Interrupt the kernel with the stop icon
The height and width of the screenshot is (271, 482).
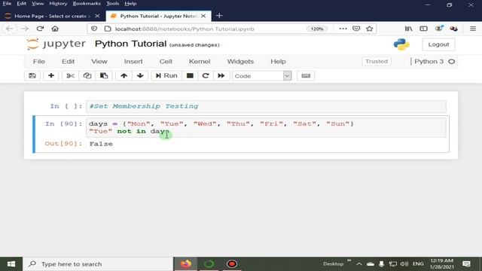coord(190,75)
